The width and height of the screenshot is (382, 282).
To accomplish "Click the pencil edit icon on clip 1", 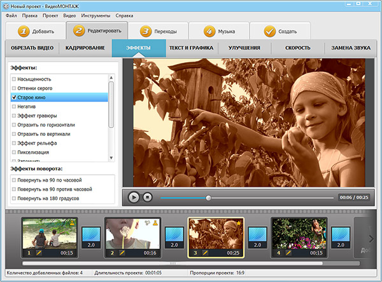I will (x=38, y=253).
